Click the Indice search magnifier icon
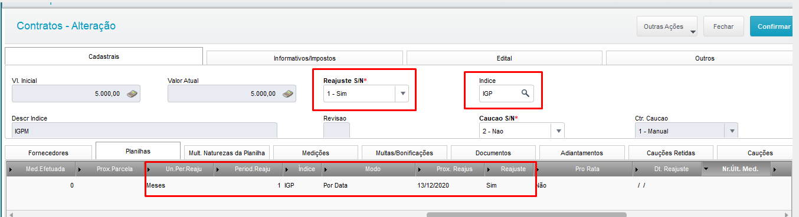799x217 pixels. click(525, 93)
